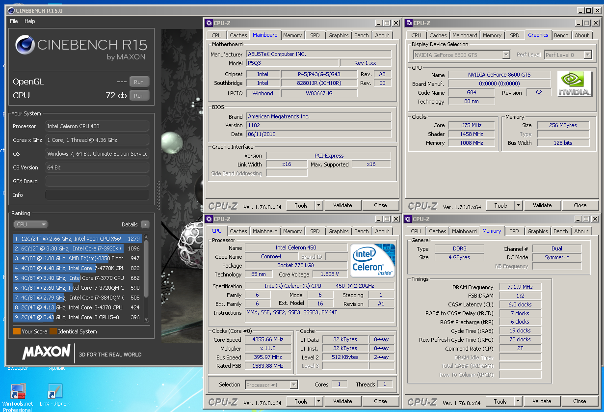The image size is (604, 412).
Task: Switch to Mainboard tab in CPU tab window
Action: coord(265,231)
